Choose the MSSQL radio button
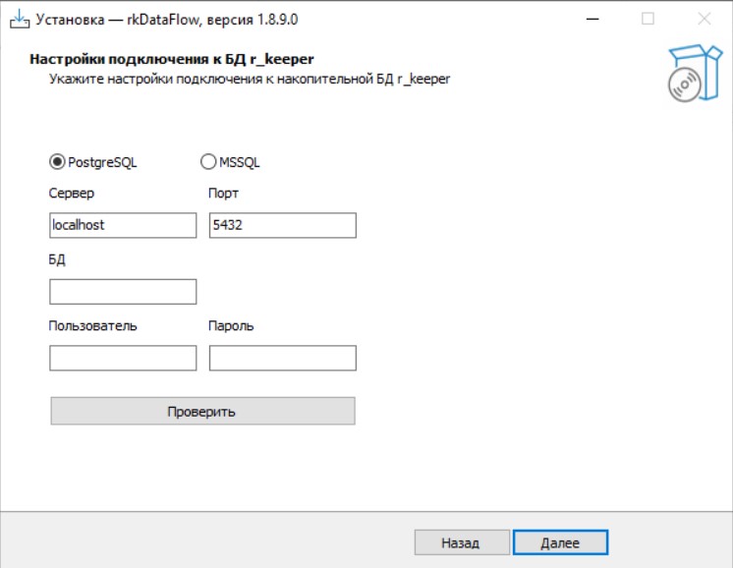This screenshot has height=568, width=733. [208, 162]
